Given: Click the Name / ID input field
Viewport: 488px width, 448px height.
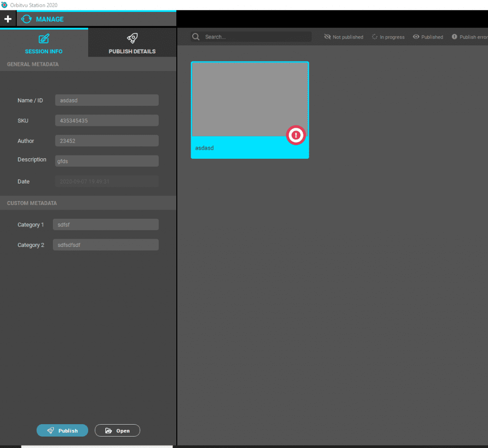Looking at the screenshot, I should click(107, 101).
